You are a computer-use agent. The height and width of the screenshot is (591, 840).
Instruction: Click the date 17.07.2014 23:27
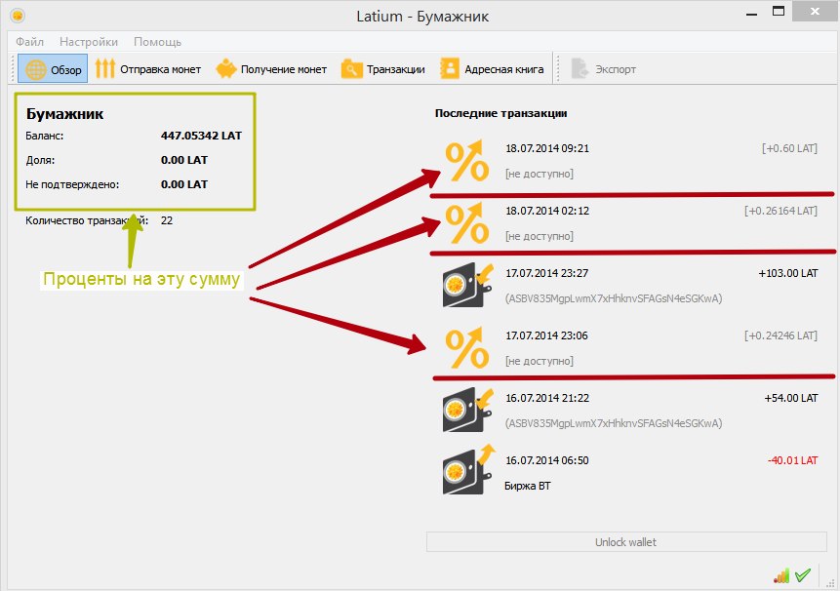[546, 273]
